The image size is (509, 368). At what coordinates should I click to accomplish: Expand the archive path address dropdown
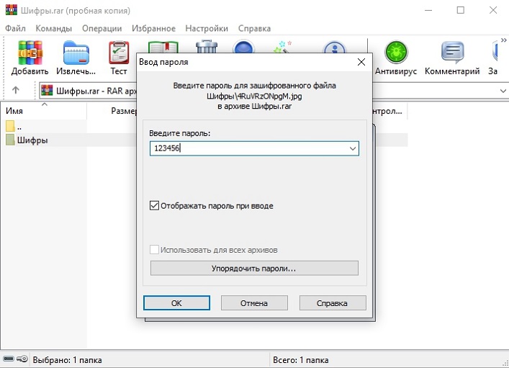[x=503, y=91]
